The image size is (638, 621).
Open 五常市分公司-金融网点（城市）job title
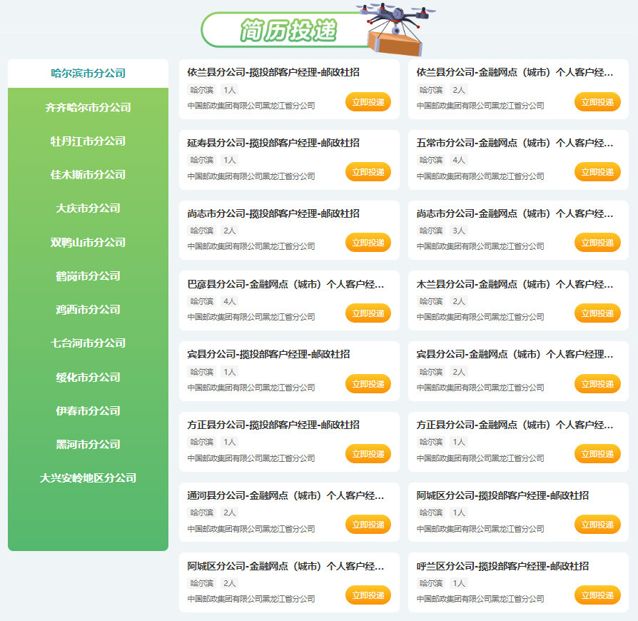[515, 143]
